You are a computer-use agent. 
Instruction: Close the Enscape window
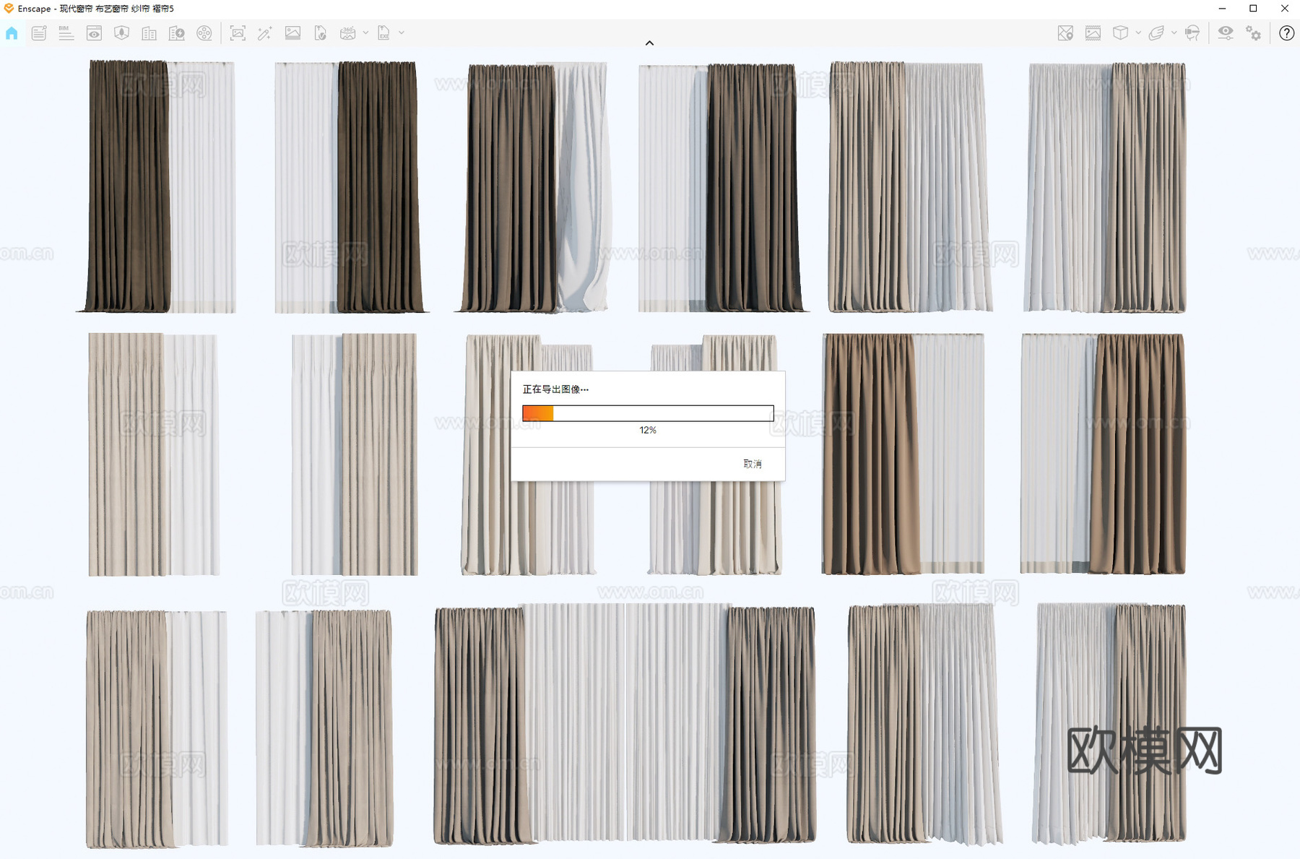pos(1285,9)
